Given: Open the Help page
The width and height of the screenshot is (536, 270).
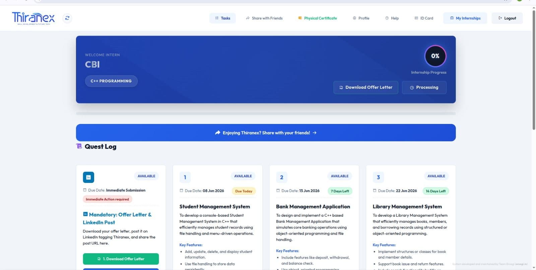Looking at the screenshot, I should tap(392, 18).
